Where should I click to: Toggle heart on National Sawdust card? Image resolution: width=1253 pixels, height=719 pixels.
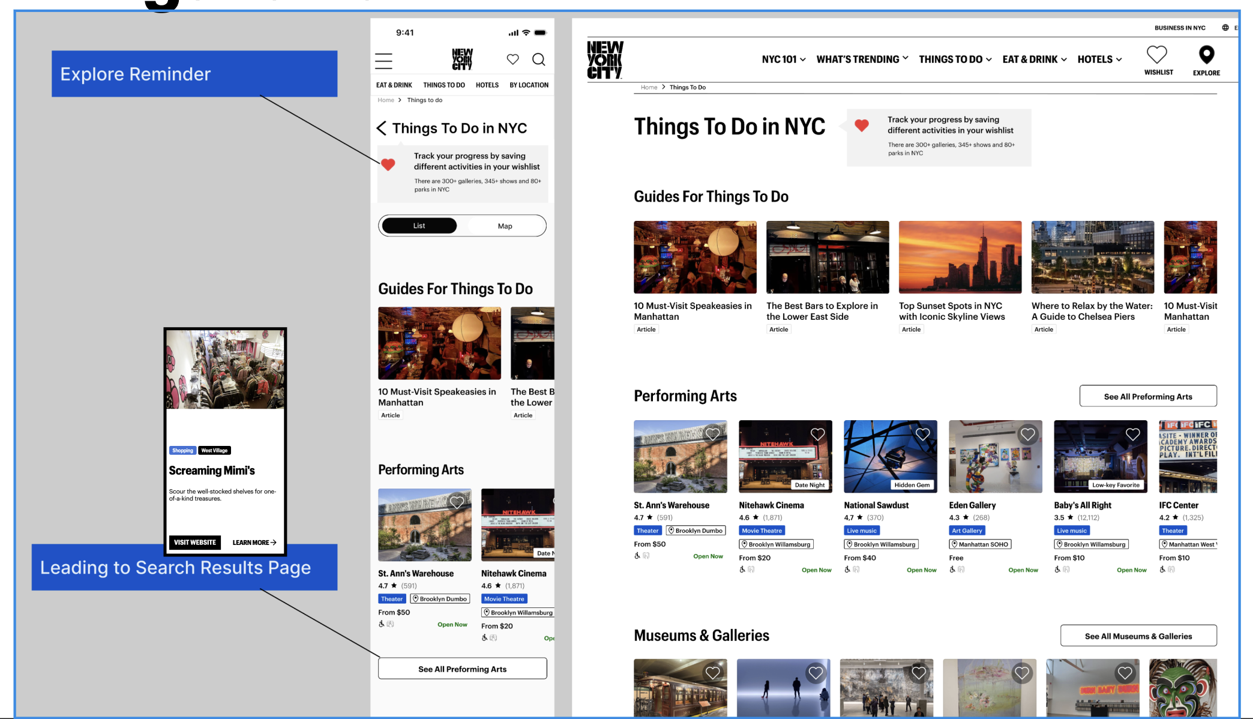pos(922,434)
